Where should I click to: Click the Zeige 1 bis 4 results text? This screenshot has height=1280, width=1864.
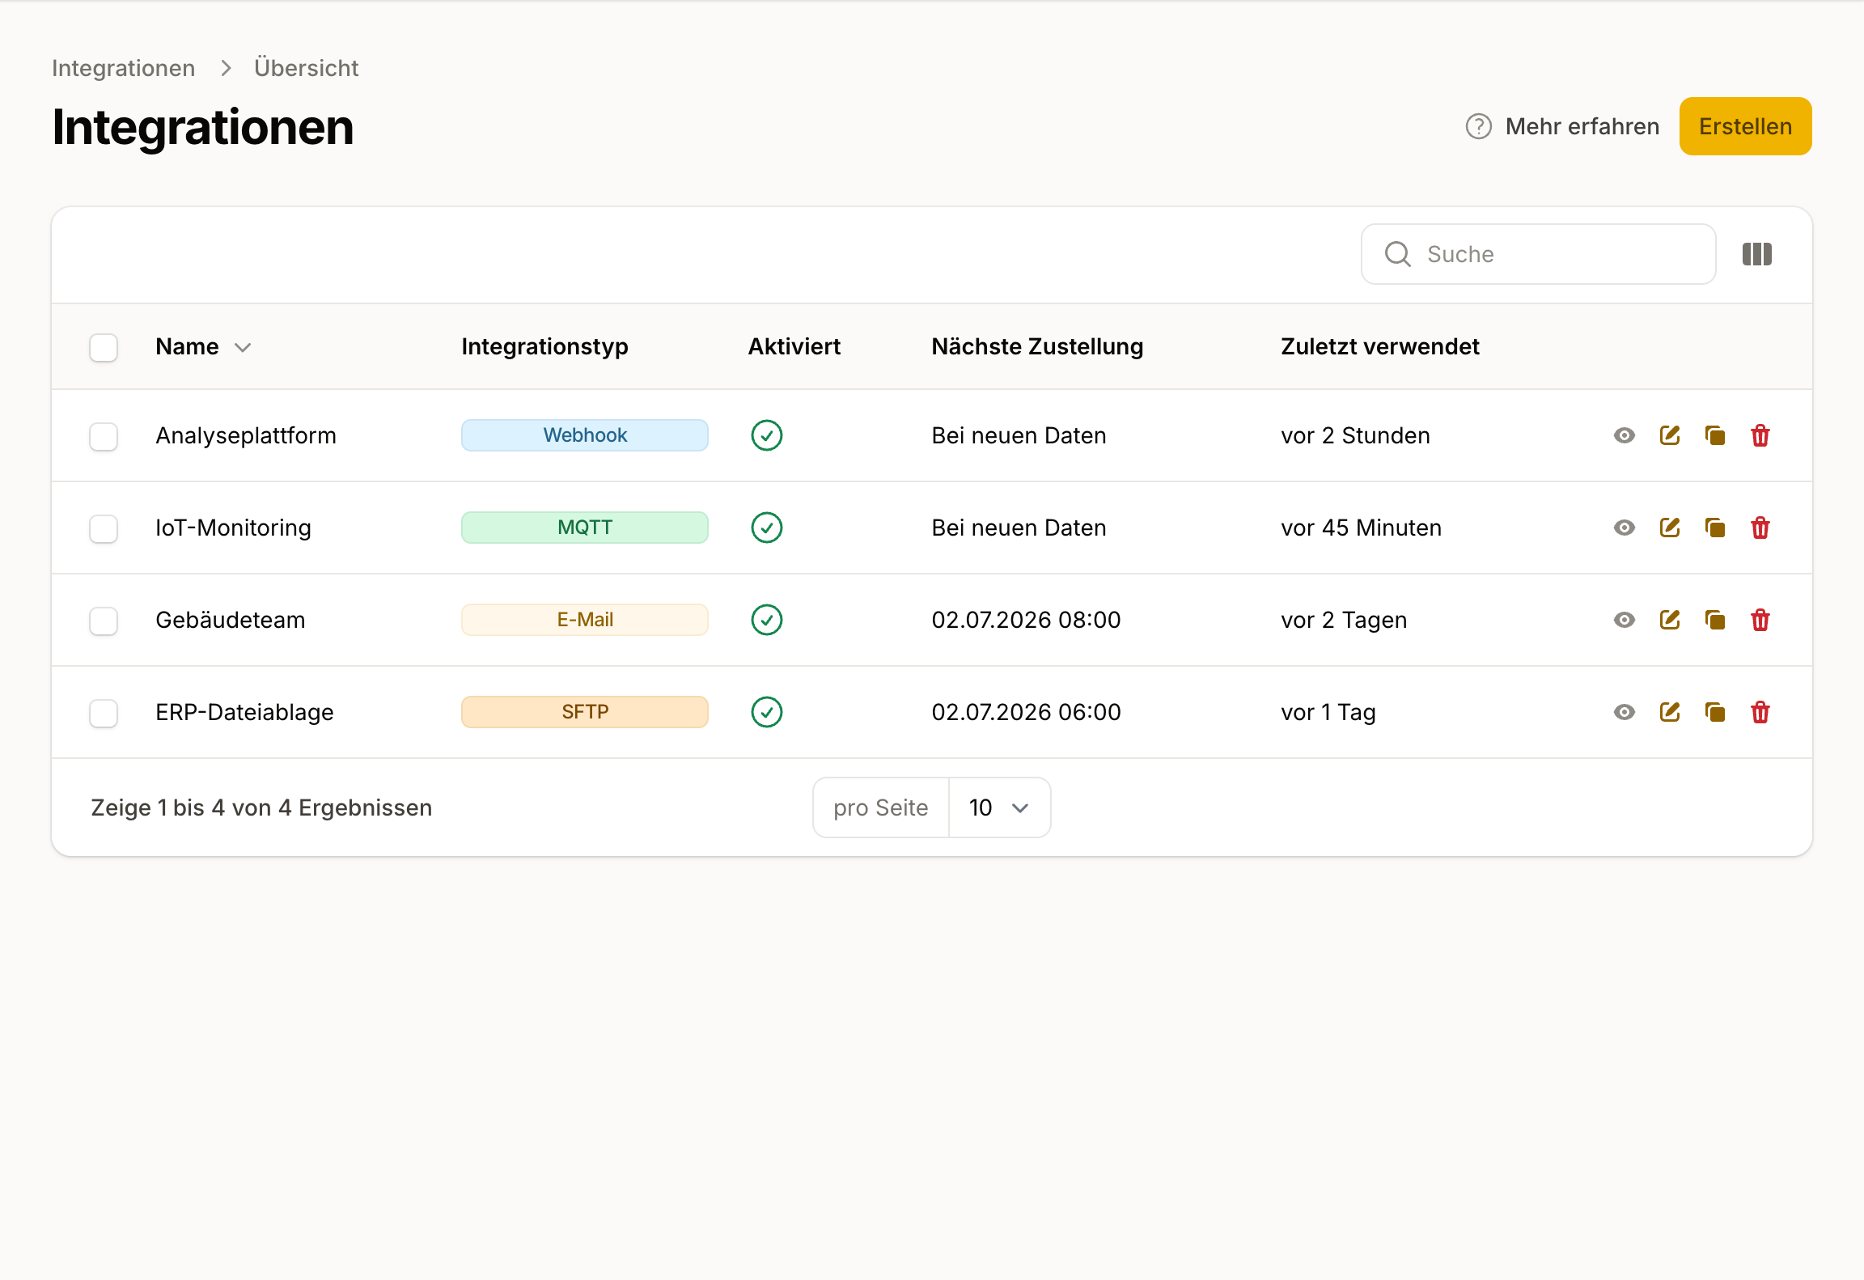261,807
